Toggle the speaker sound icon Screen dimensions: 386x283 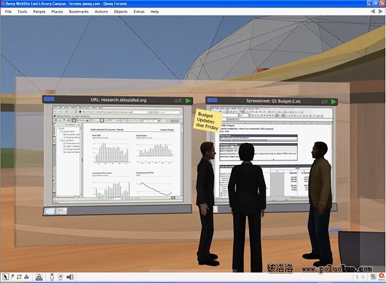coord(70,277)
